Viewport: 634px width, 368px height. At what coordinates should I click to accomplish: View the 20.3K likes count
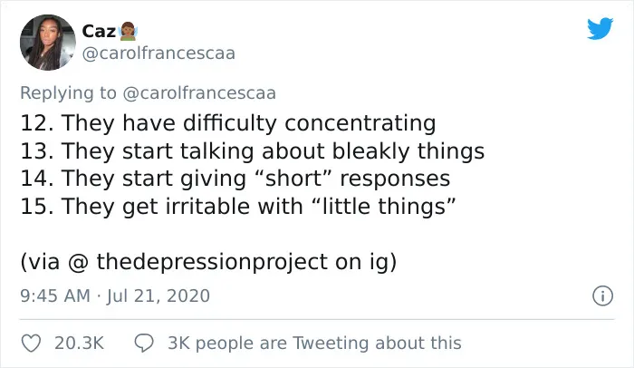click(80, 344)
